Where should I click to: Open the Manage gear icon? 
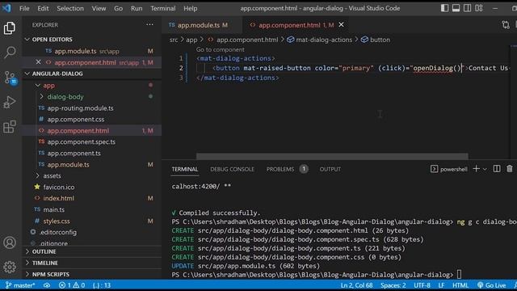tap(10, 267)
